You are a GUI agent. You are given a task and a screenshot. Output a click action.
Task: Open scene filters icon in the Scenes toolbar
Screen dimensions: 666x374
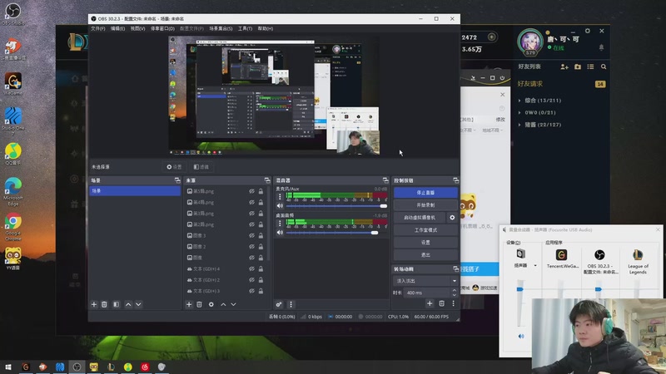116,304
